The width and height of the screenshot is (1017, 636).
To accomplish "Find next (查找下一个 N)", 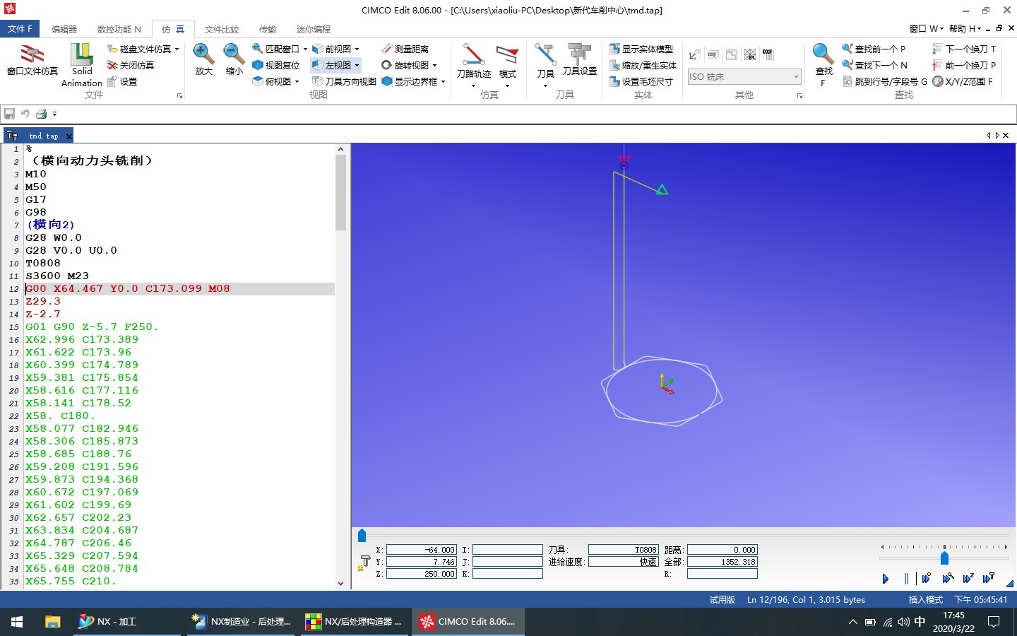I will click(874, 65).
